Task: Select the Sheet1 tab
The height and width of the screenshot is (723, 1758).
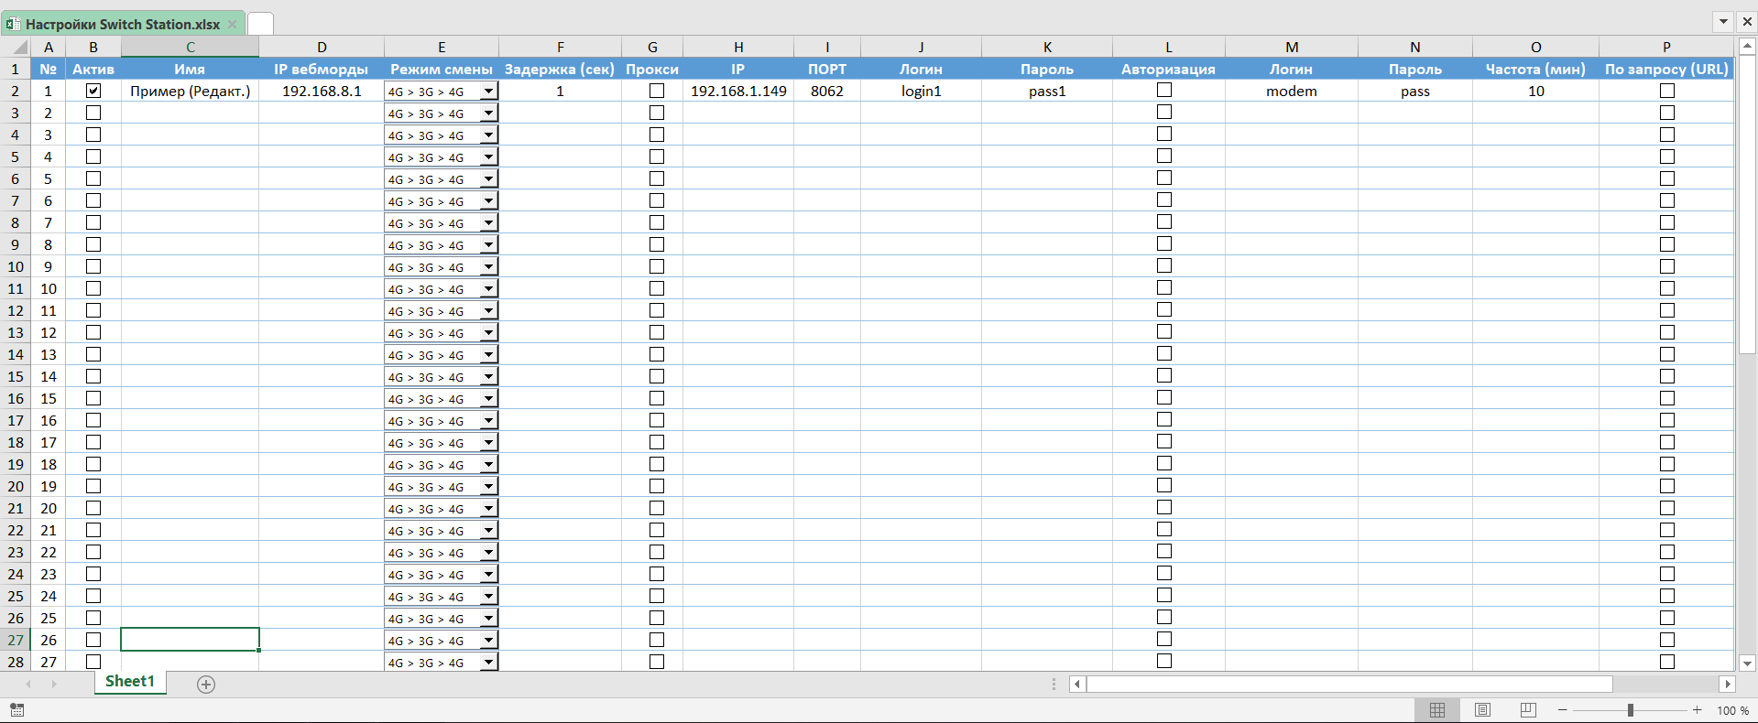Action: tap(130, 682)
